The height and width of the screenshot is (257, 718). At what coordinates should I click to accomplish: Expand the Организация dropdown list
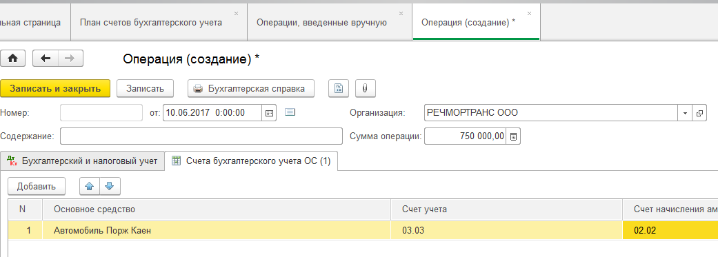point(685,112)
